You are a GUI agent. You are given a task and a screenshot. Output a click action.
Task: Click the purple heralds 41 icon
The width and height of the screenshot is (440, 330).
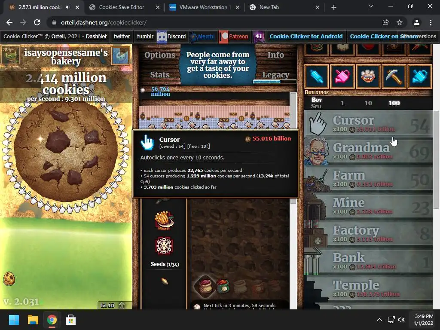pos(258,37)
